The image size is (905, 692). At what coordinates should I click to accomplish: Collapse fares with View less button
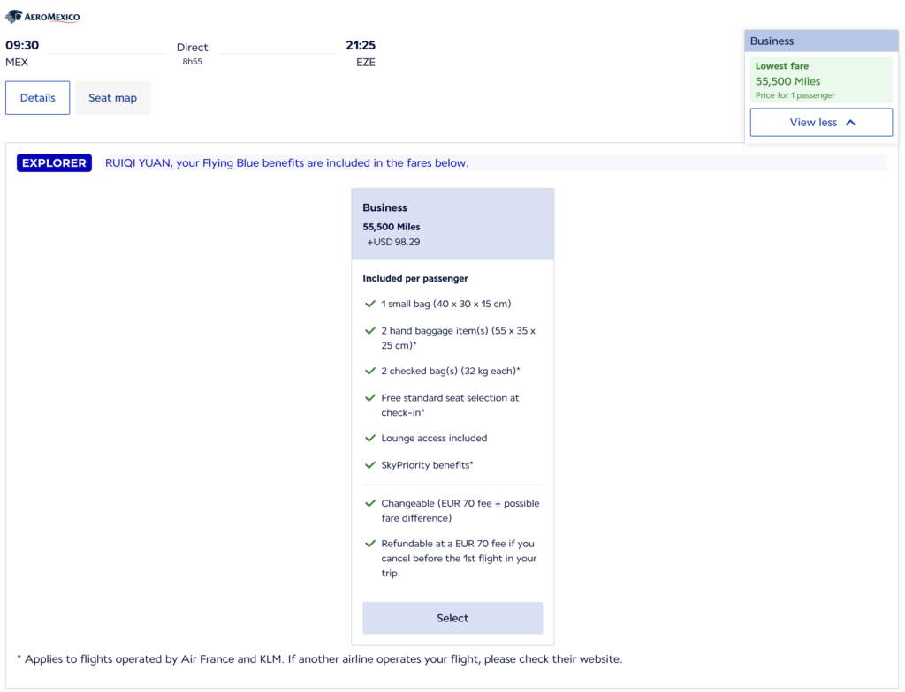click(x=821, y=123)
